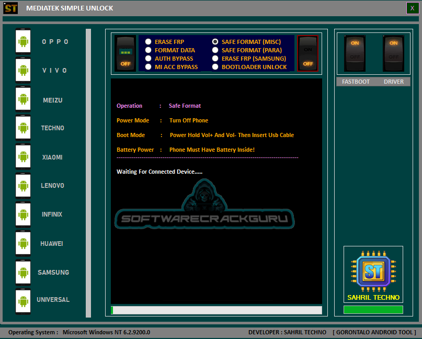Screen dimensions: 422x339
Task: Choose the HUAWEI brand label
Action: (x=52, y=244)
